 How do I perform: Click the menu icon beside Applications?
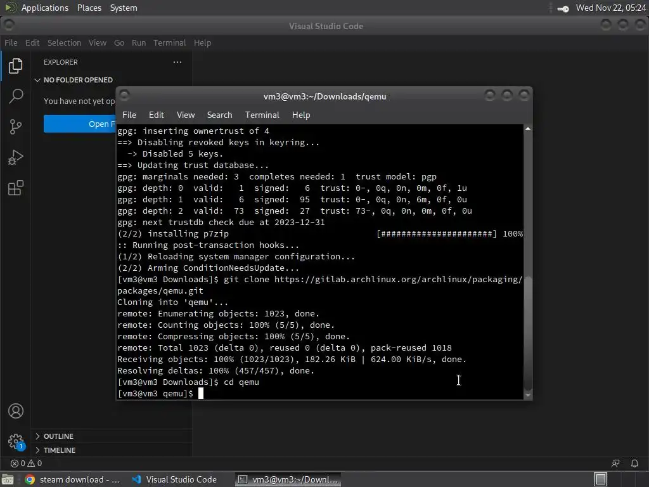coord(10,8)
